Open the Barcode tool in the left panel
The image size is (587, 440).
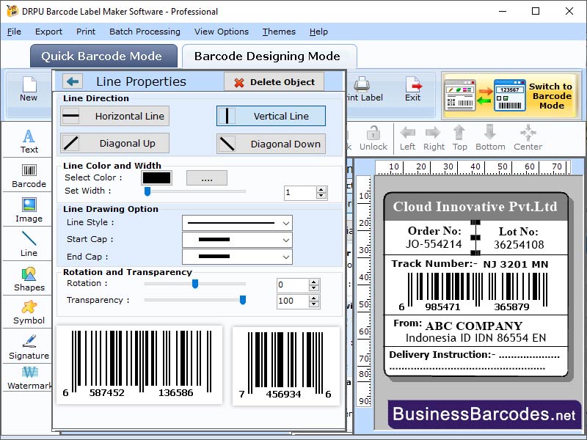[x=28, y=176]
